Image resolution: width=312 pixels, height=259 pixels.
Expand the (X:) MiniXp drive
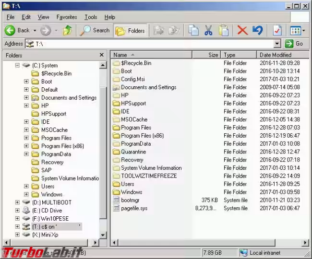(x=17, y=235)
